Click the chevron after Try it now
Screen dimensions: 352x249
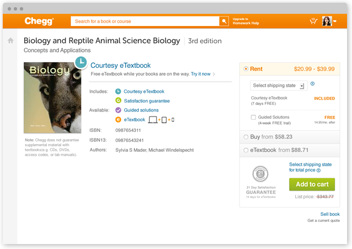[x=214, y=74]
